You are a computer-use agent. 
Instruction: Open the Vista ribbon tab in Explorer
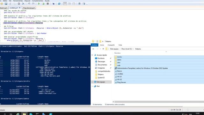pyautogui.click(x=120, y=45)
